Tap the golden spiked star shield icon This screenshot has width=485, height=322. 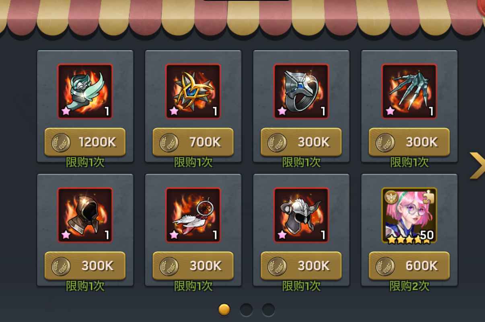click(x=193, y=91)
